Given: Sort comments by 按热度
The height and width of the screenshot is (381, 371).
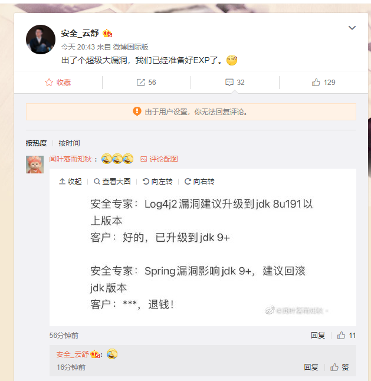Looking at the screenshot, I should point(36,143).
